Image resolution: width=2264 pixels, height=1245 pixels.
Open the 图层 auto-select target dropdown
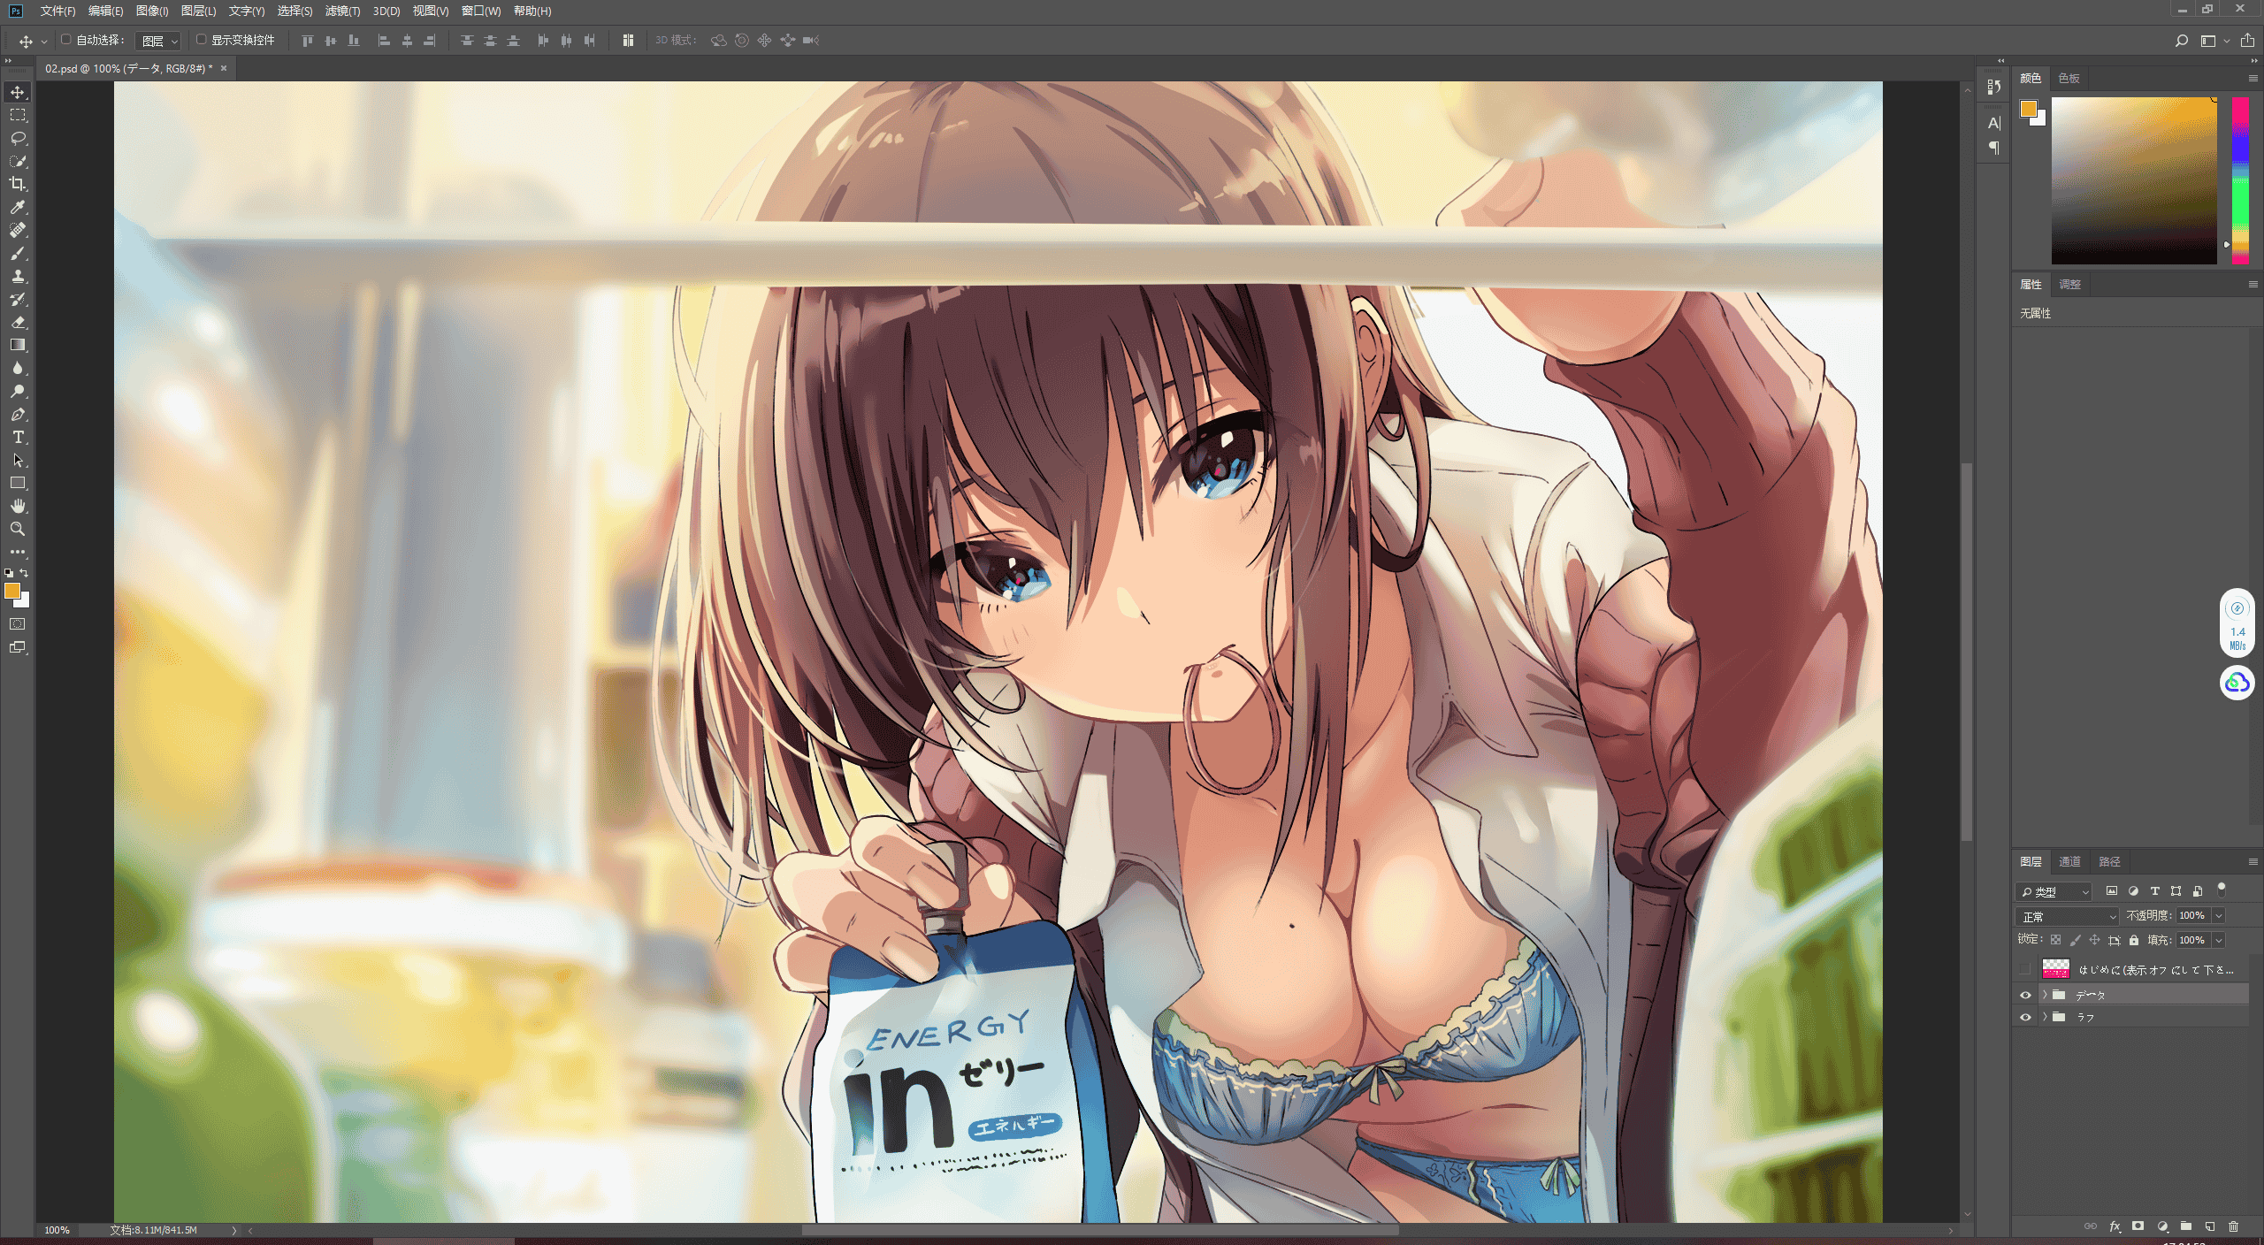[x=158, y=41]
